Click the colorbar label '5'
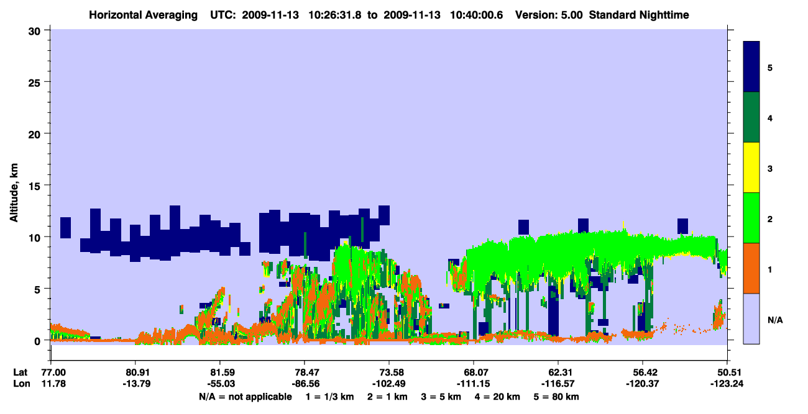Screen dimensions: 808x414 (x=769, y=67)
